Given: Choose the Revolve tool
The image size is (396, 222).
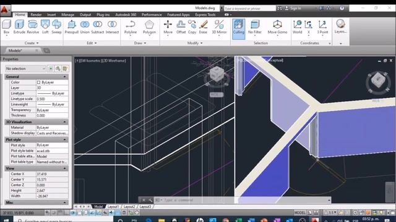Looking at the screenshot, I should tap(33, 27).
